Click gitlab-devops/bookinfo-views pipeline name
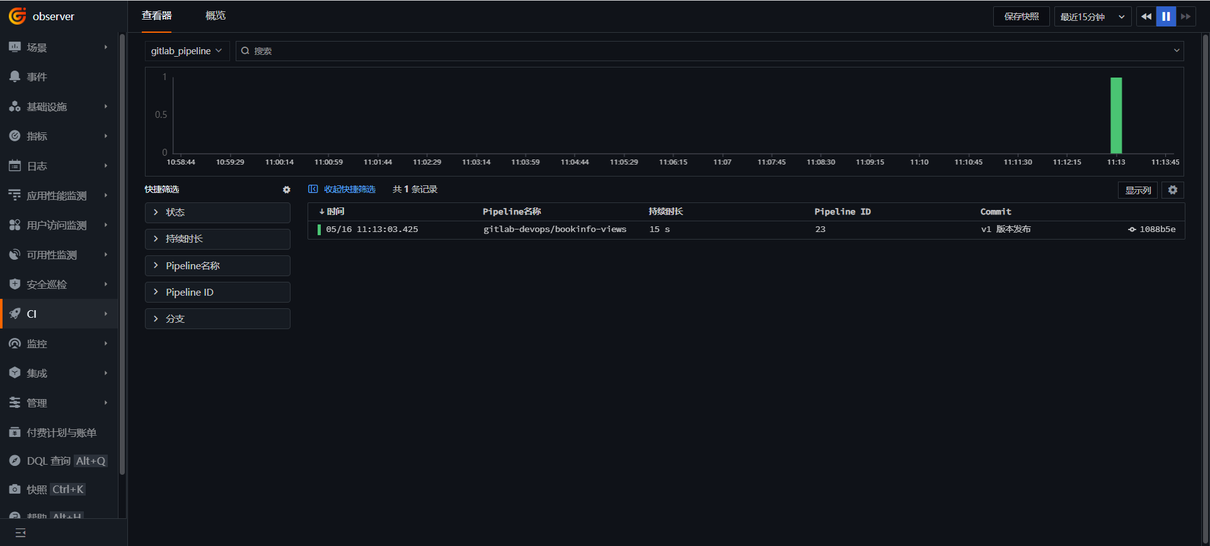The image size is (1210, 546). [x=555, y=229]
